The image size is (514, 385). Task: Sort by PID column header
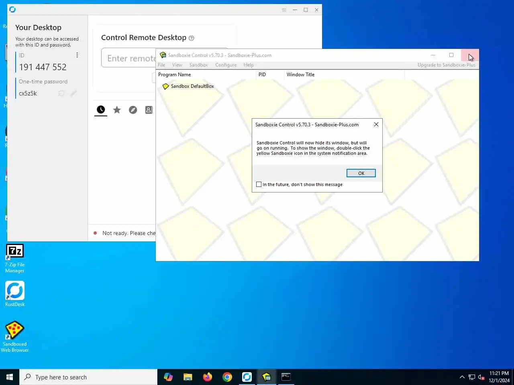[270, 75]
